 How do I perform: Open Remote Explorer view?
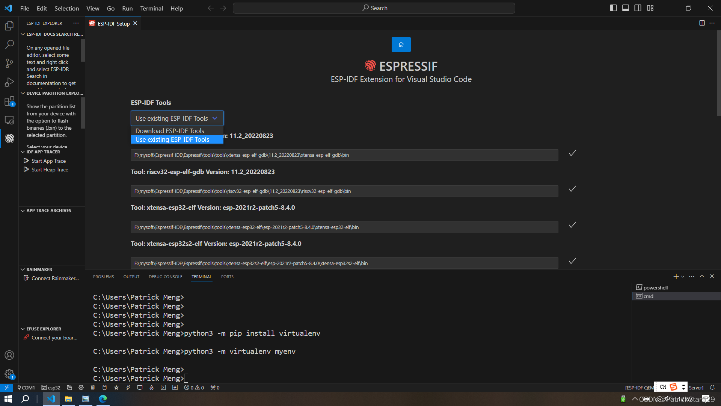pyautogui.click(x=9, y=120)
